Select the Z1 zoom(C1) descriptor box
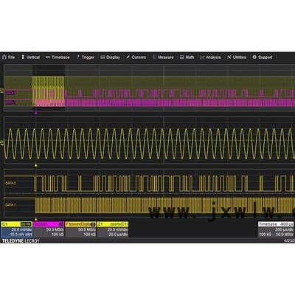The height and width of the screenshot is (295, 295). (x=113, y=229)
